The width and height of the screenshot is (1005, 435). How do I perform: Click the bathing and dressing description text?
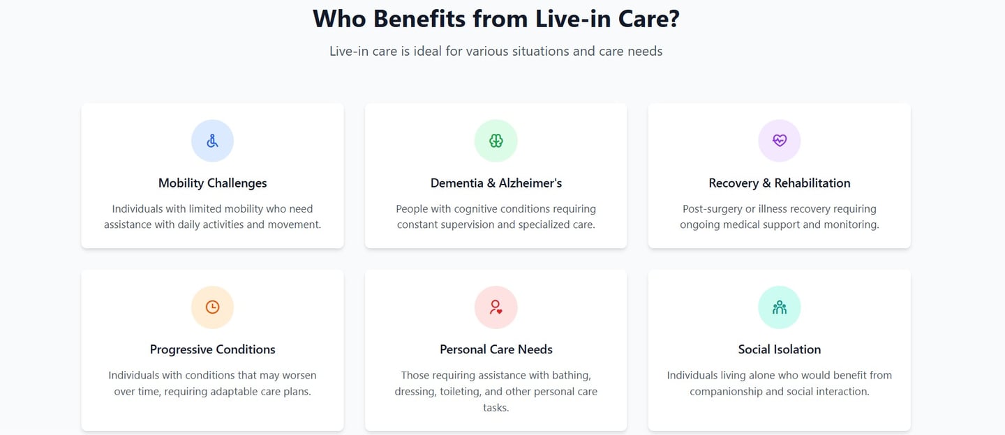click(496, 391)
